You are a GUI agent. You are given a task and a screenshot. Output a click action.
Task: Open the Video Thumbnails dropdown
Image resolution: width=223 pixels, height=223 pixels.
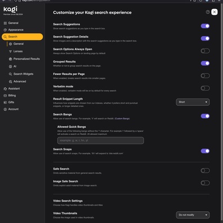pyautogui.click(x=193, y=215)
